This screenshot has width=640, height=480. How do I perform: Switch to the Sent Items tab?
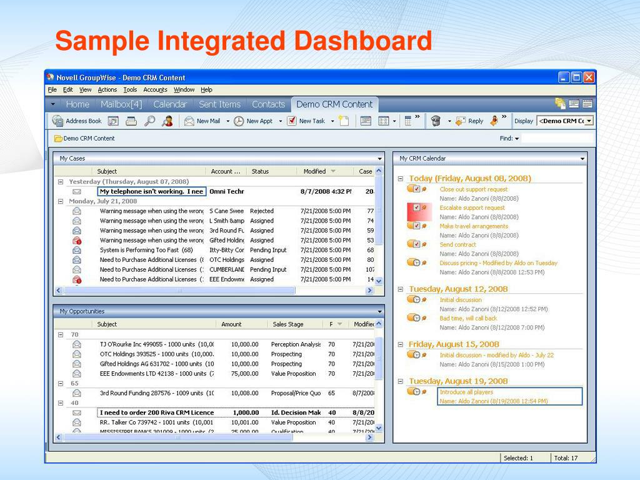pos(219,104)
